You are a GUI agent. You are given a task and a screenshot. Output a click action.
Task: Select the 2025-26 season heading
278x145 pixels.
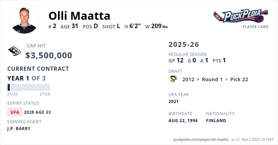pyautogui.click(x=184, y=45)
